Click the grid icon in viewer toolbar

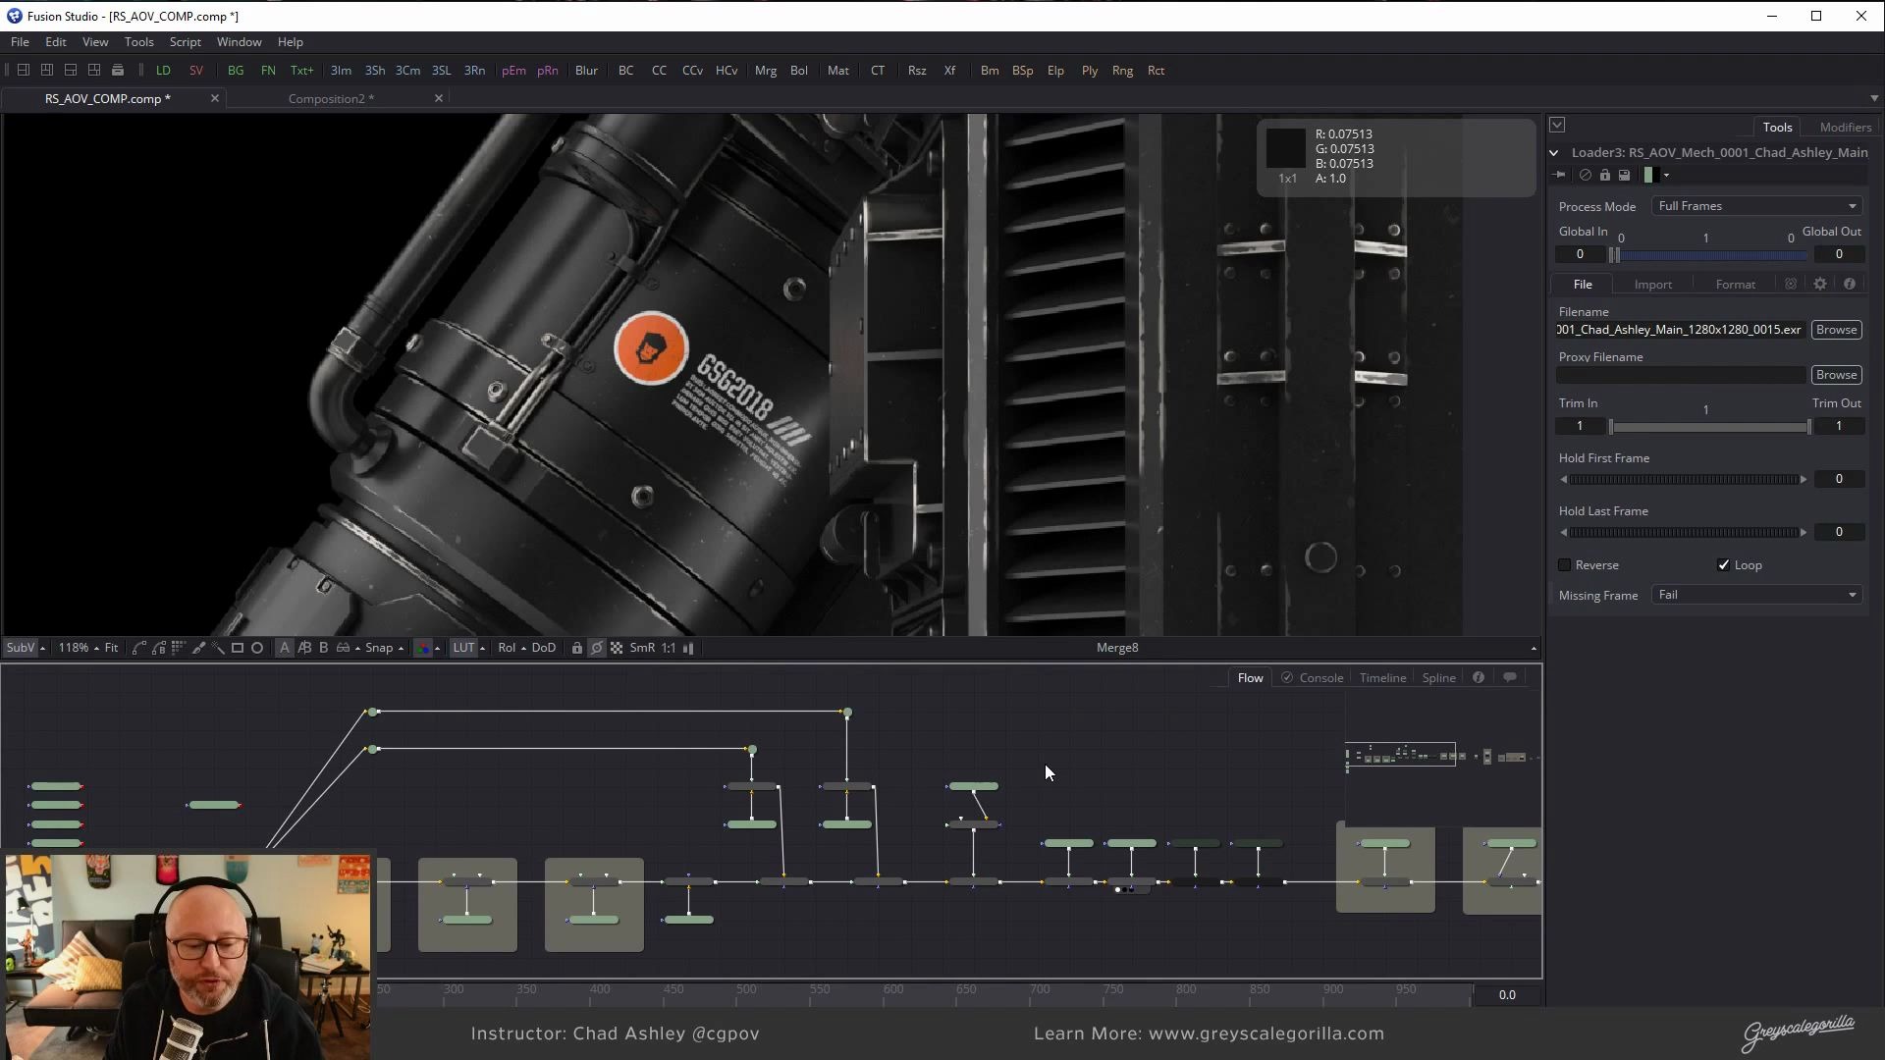(x=178, y=648)
